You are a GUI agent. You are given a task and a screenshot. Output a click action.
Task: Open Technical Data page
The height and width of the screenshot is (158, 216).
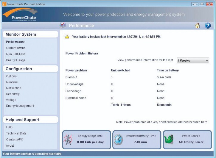pyautogui.click(x=16, y=133)
